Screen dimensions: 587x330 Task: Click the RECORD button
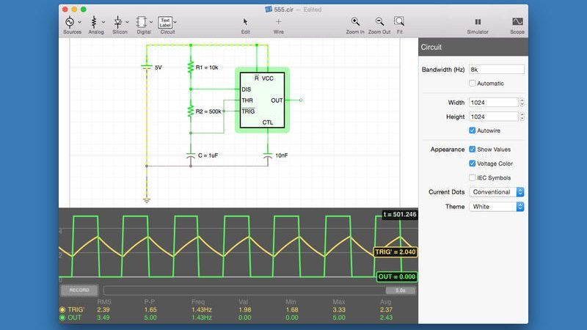point(79,290)
